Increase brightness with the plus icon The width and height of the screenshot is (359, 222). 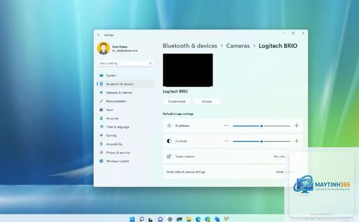pos(296,126)
